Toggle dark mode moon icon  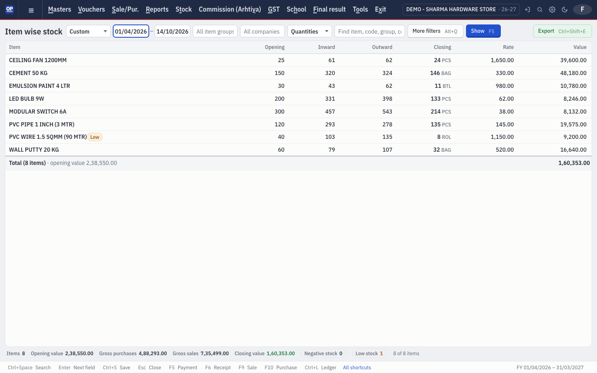point(565,10)
